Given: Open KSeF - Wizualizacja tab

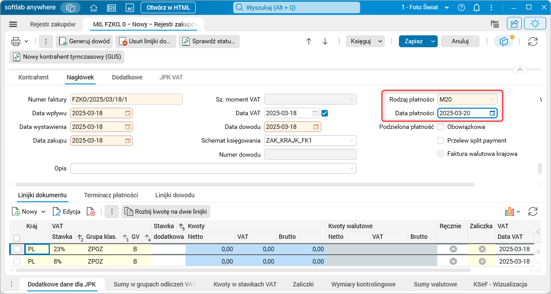Looking at the screenshot, I should tap(500, 284).
